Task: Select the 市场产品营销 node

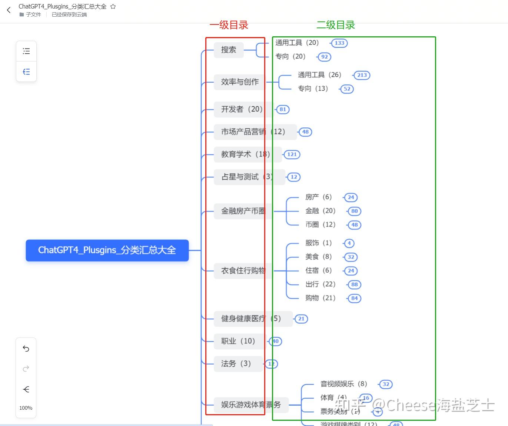Action: point(255,132)
